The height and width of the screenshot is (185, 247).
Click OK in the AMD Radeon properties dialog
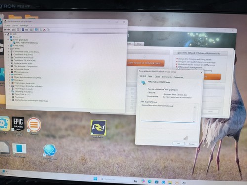click(x=178, y=143)
